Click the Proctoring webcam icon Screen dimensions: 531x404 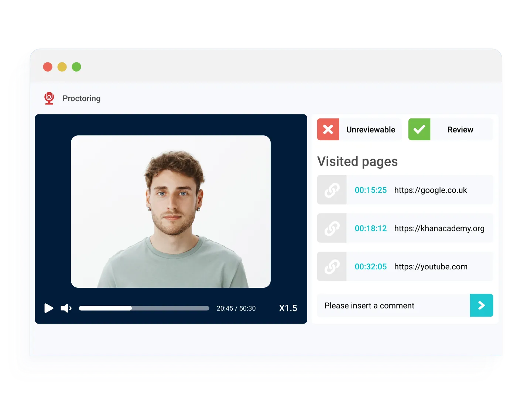[49, 98]
